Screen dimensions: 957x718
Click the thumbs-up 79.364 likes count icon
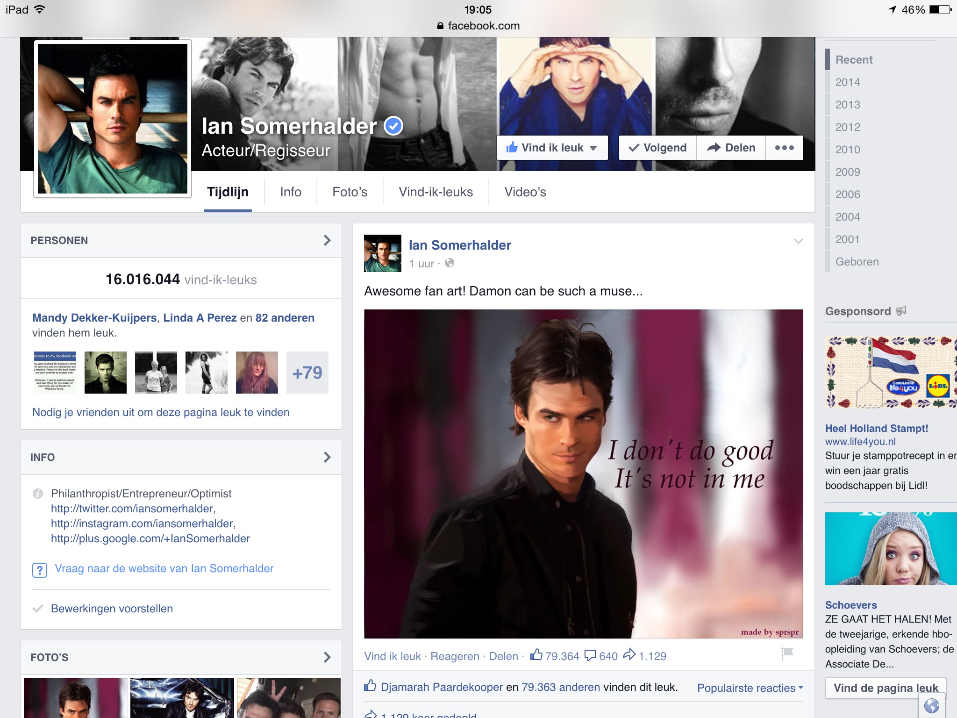click(x=536, y=655)
